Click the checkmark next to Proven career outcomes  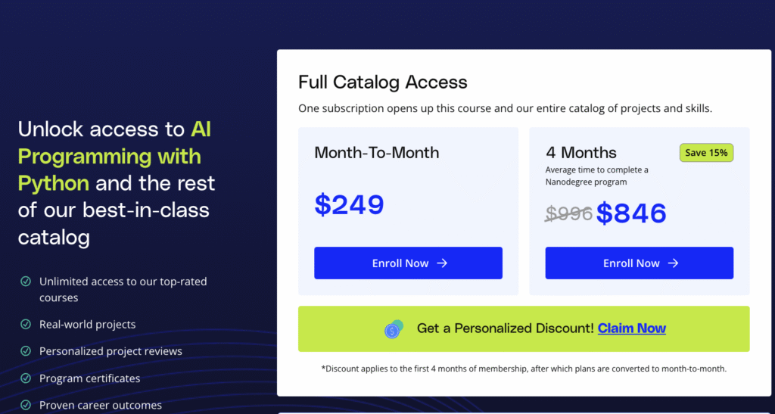click(25, 406)
